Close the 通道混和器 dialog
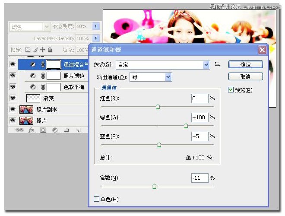285x216 pixels. pyautogui.click(x=262, y=50)
